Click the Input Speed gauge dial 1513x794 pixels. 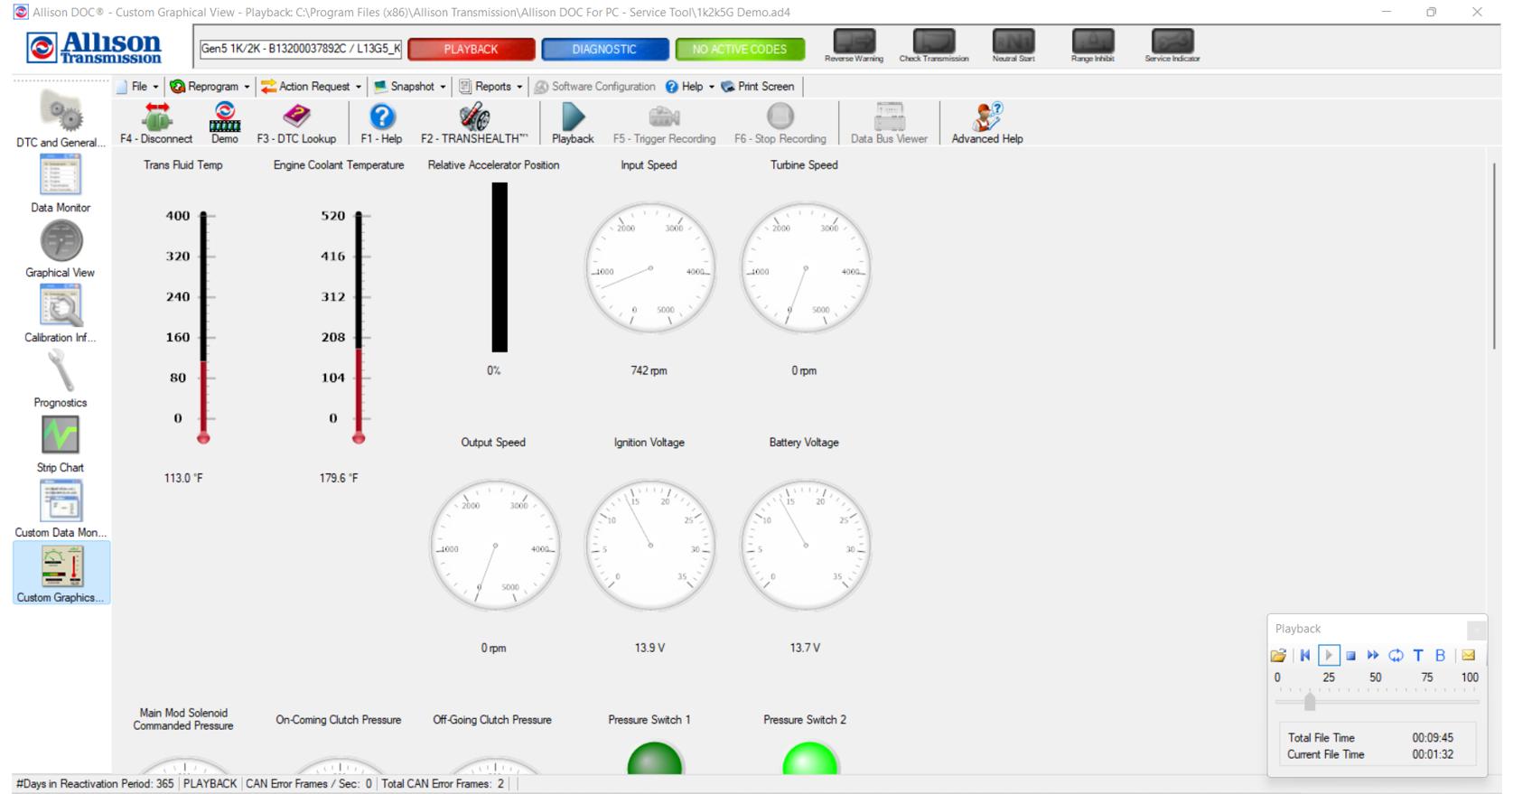pyautogui.click(x=650, y=268)
